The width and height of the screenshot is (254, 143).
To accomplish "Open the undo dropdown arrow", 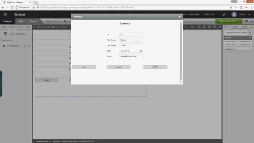I will click(x=194, y=27).
